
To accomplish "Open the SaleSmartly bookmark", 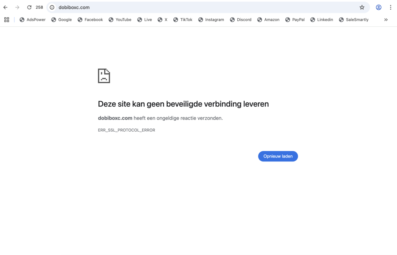I will [354, 20].
